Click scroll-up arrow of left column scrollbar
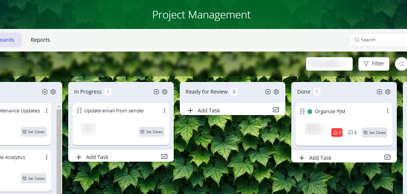 59,106
